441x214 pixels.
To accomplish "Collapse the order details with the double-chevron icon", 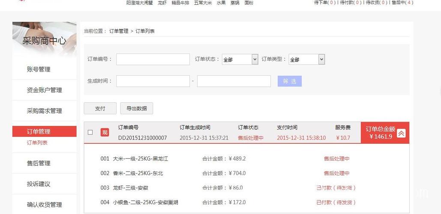I will pos(401,134).
